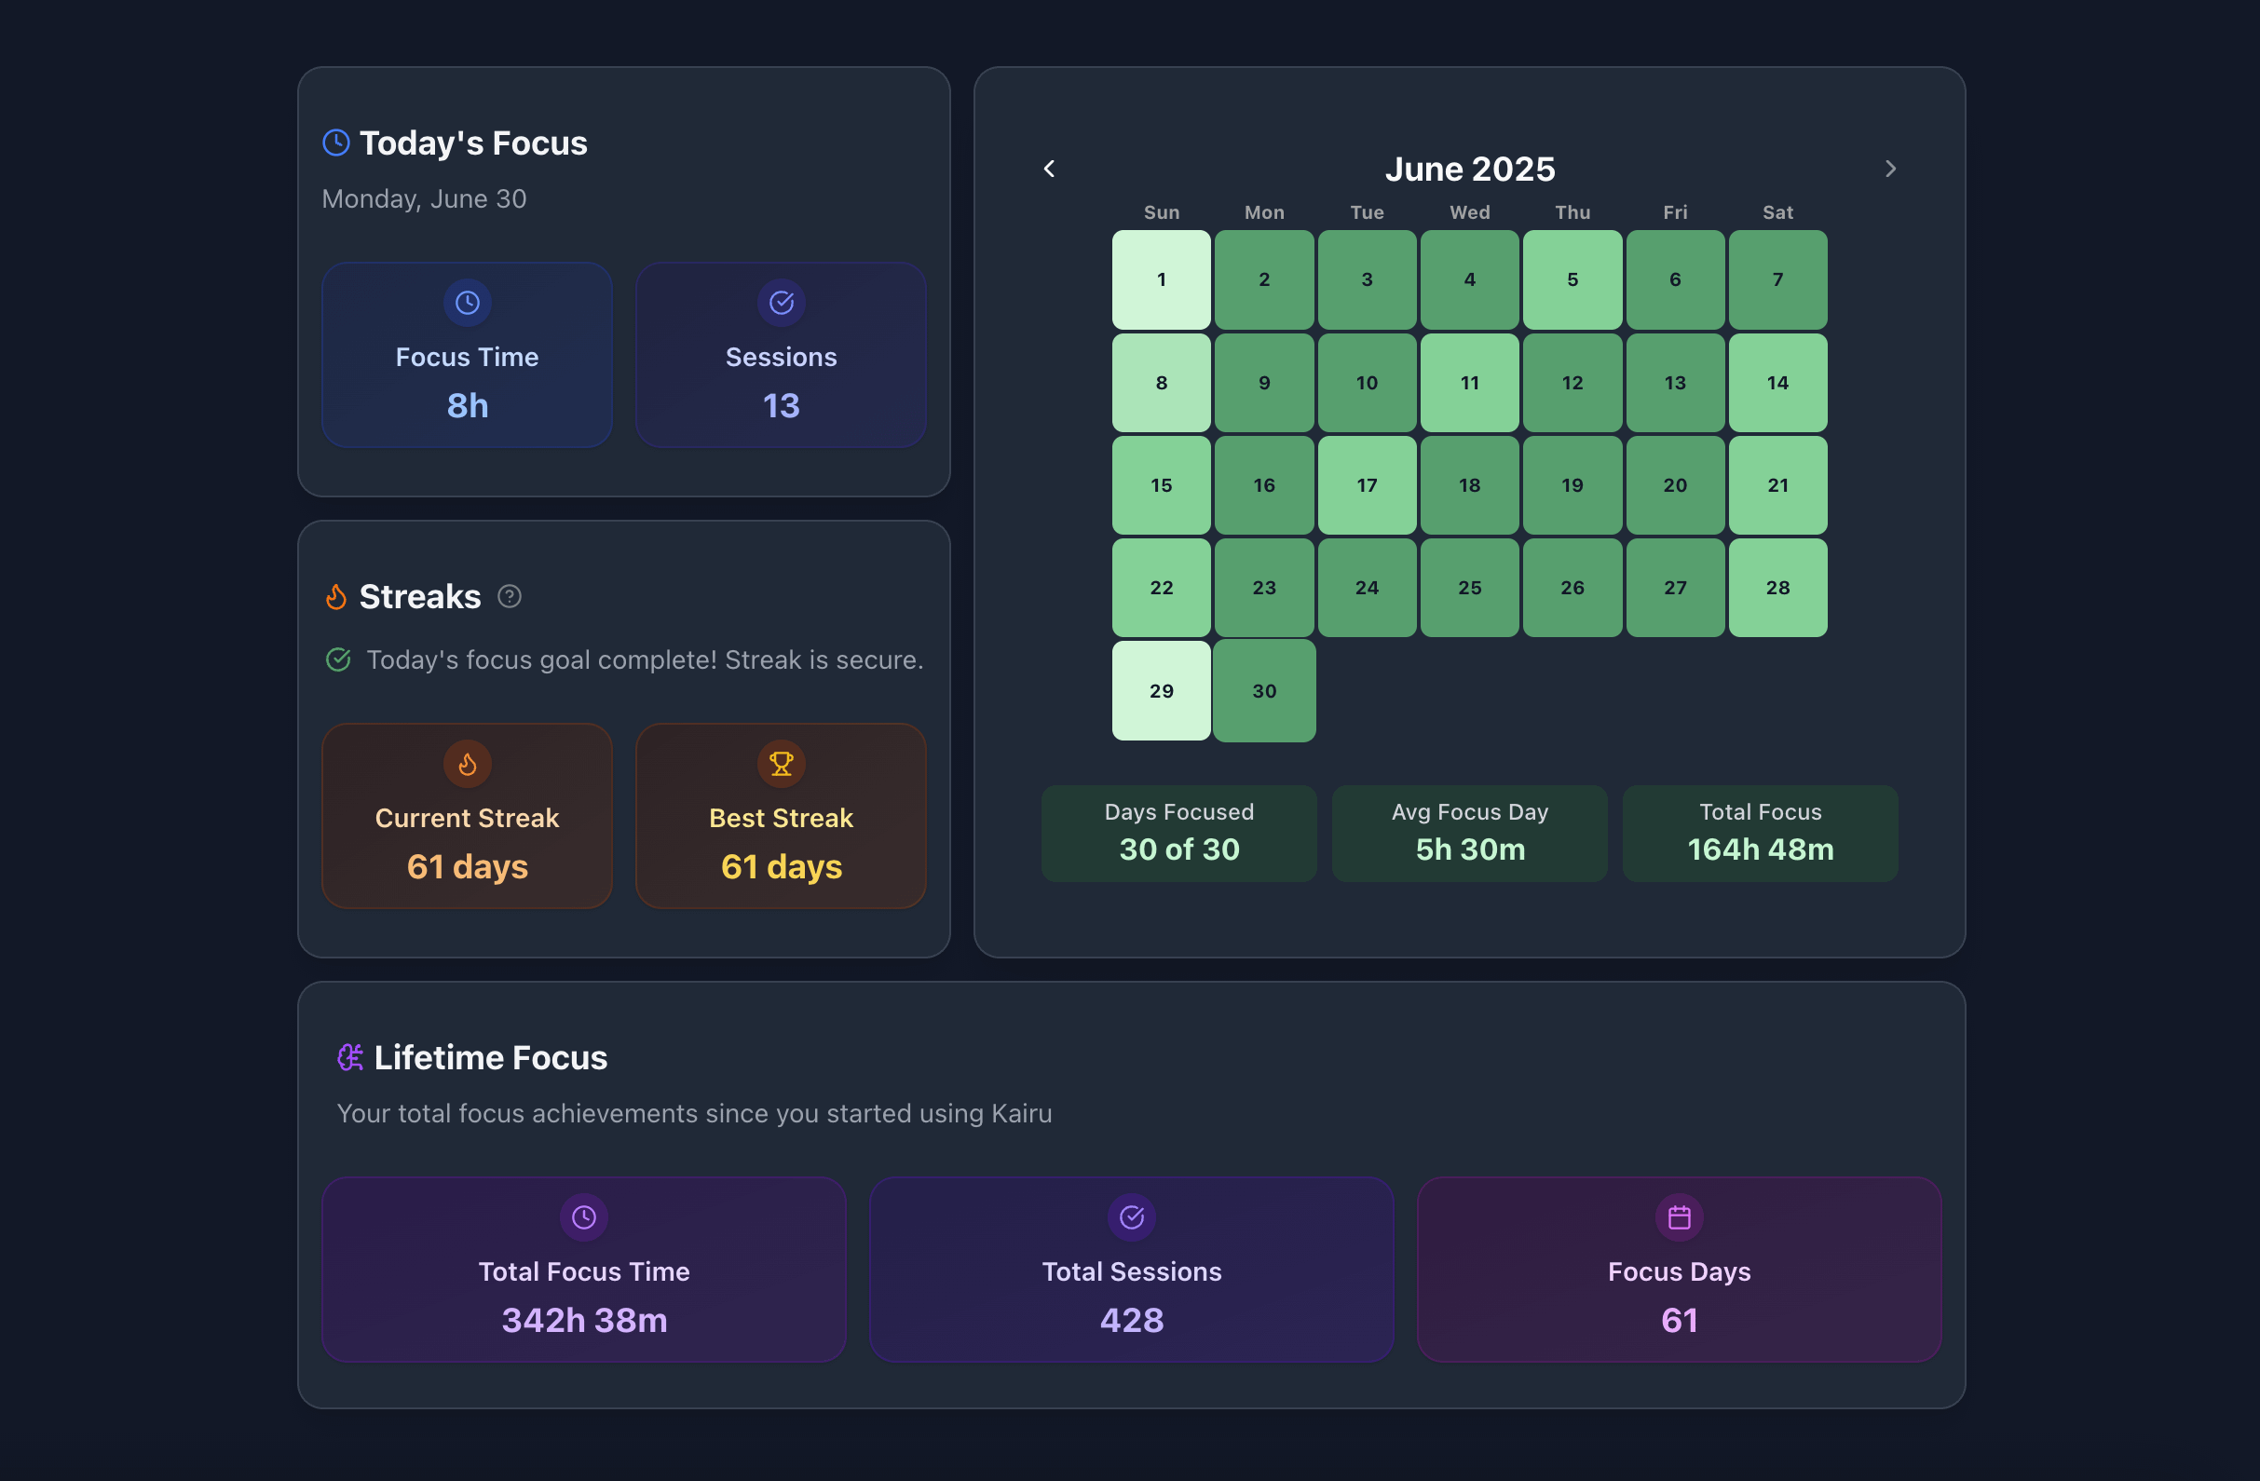Click the Days Focused 30 of 30 stat
The image size is (2260, 1481).
1178,834
